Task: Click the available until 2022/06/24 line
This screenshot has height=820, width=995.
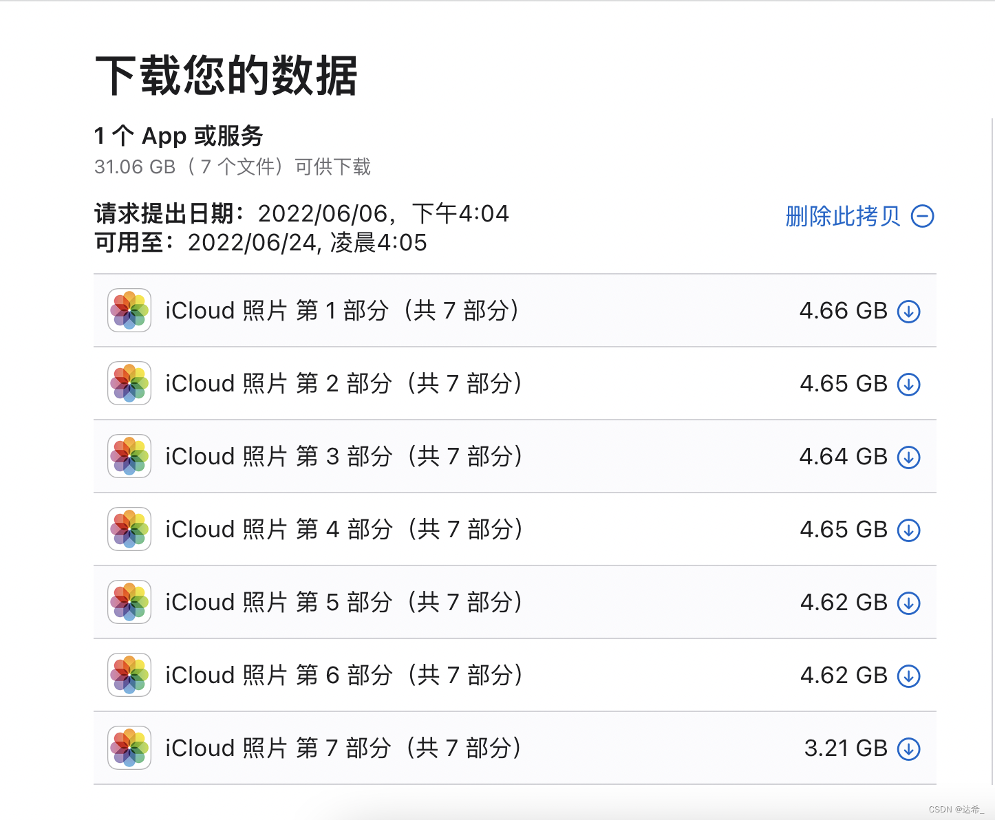Action: 261,243
